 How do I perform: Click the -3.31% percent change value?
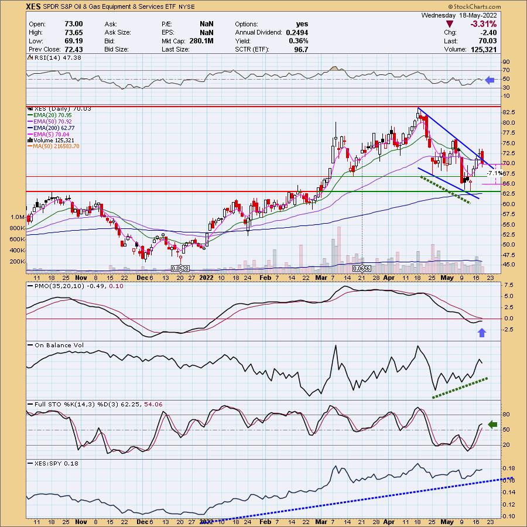[x=483, y=24]
